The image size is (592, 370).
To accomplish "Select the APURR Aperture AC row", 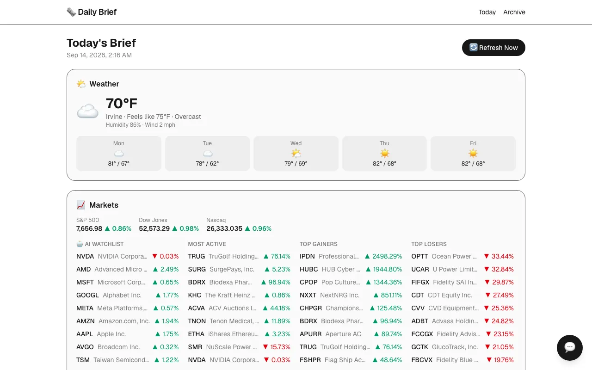I will click(351, 334).
